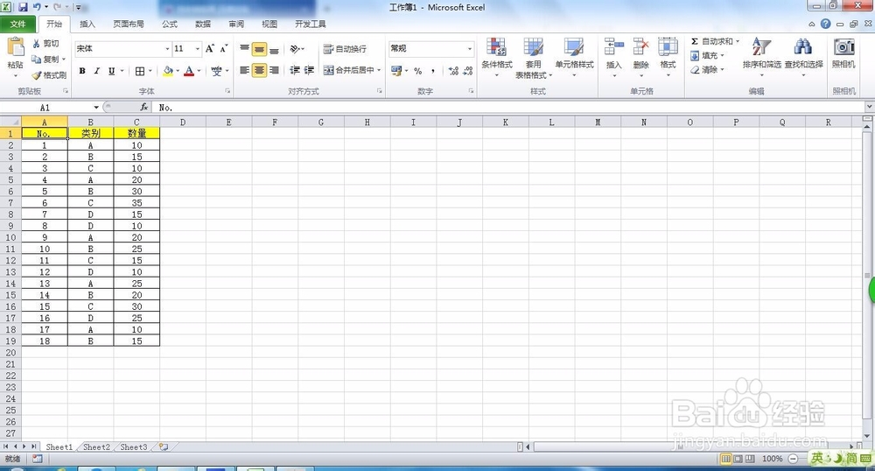
Task: Open font group dialog launcher
Action: point(227,90)
